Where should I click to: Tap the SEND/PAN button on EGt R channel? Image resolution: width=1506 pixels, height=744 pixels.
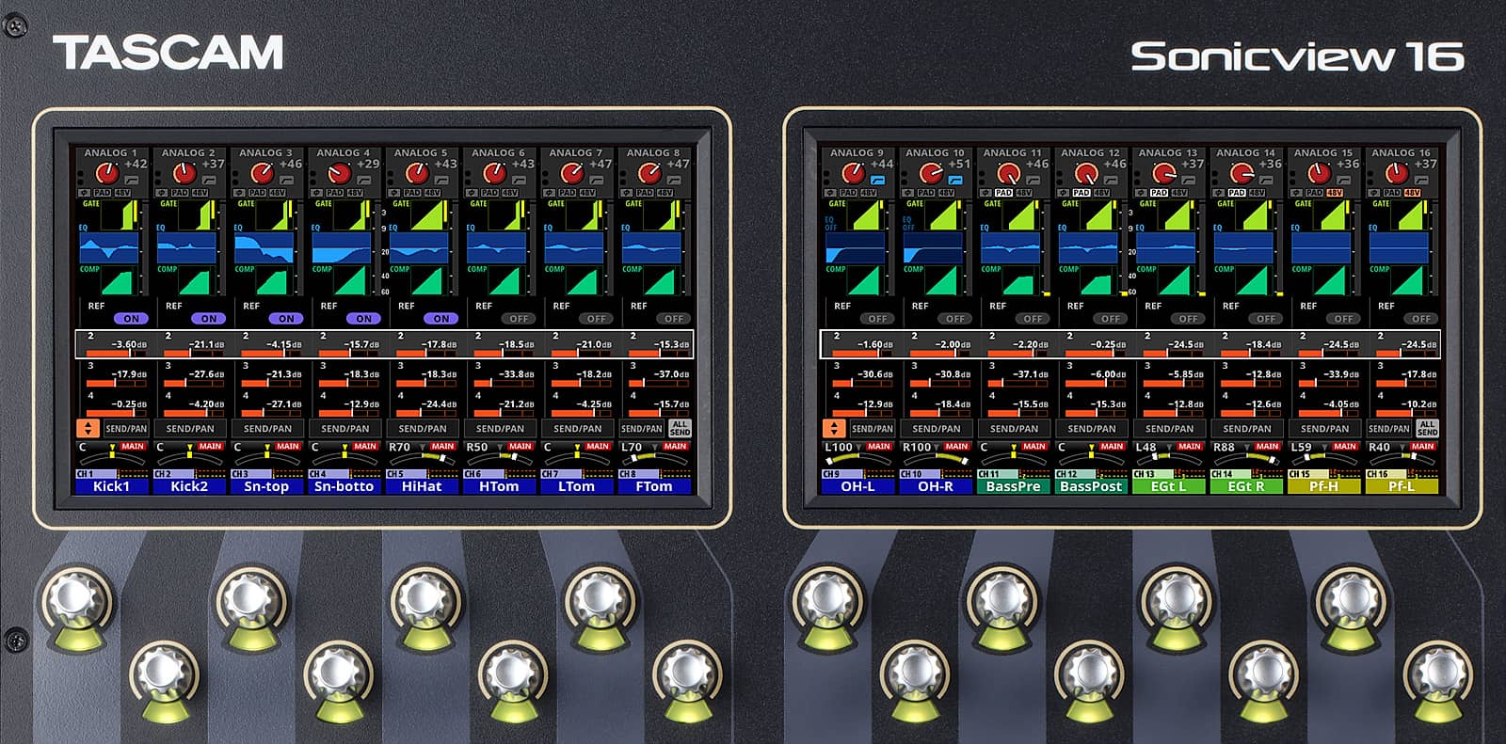(1246, 429)
